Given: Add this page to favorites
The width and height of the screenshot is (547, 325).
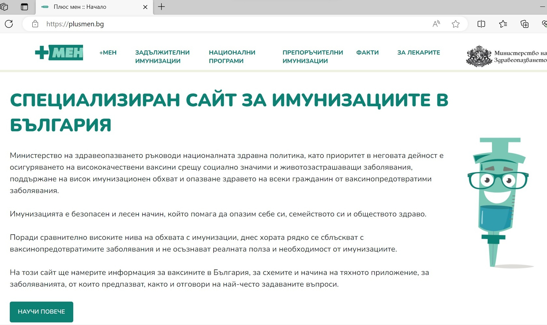Looking at the screenshot, I should (x=456, y=24).
